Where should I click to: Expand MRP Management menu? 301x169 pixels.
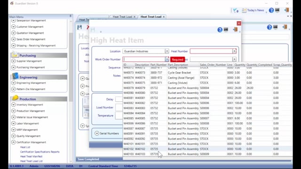click(13, 130)
